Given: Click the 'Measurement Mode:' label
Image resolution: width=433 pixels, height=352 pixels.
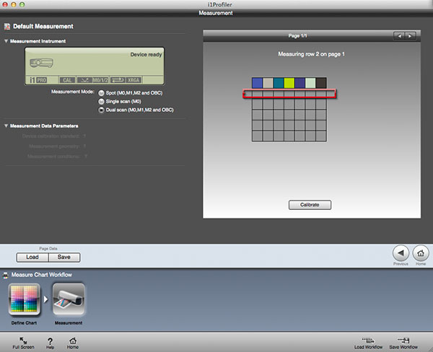Looking at the screenshot, I should pyautogui.click(x=73, y=92).
